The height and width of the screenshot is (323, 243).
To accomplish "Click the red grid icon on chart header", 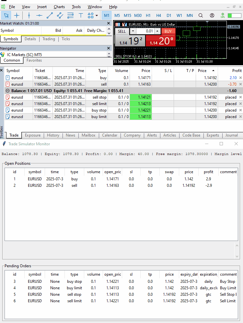I will pyautogui.click(x=118, y=25).
